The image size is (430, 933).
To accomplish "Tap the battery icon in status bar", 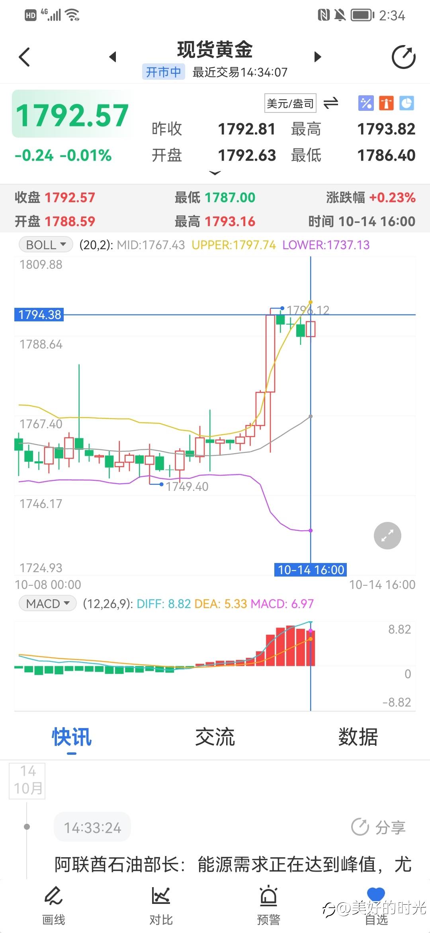I will coord(362,15).
